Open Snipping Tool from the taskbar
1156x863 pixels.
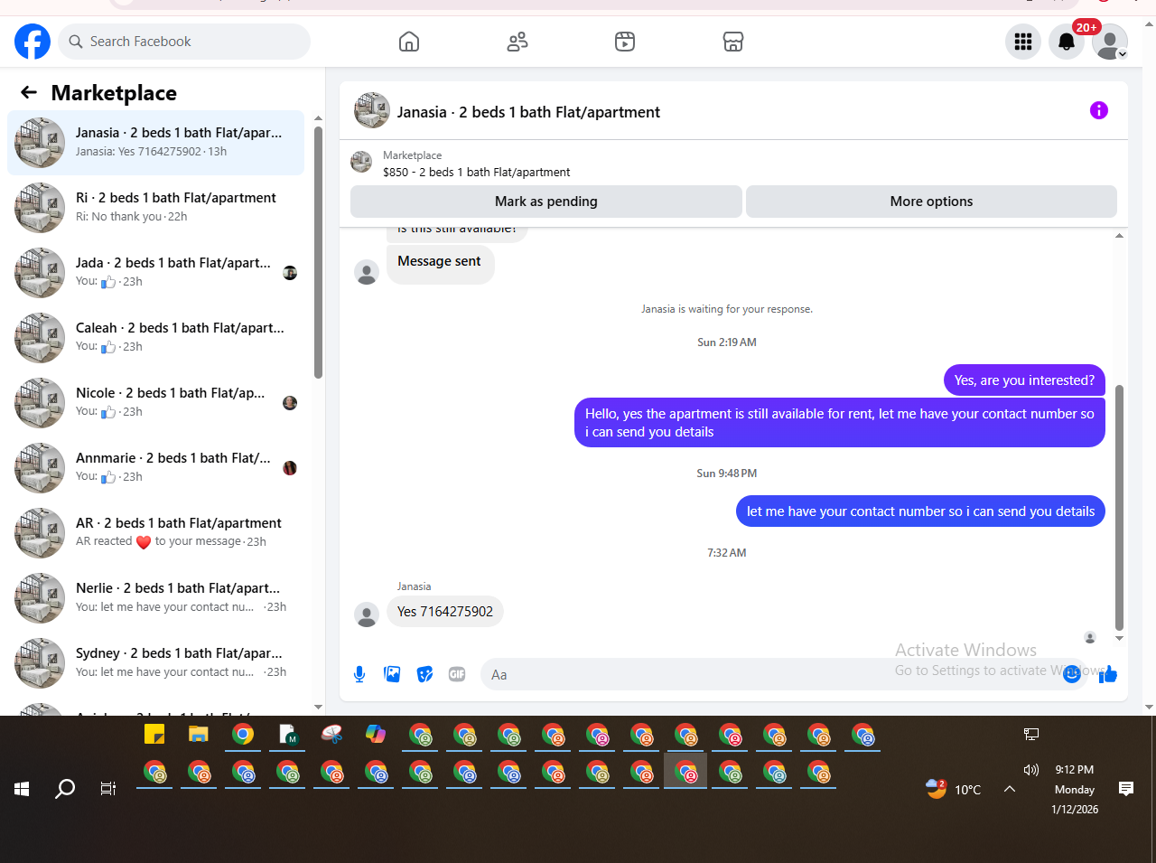pyautogui.click(x=331, y=734)
